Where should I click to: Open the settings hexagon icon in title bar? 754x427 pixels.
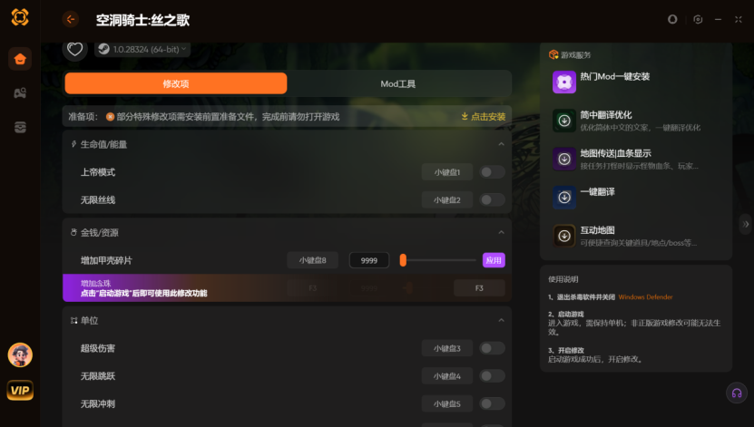[698, 19]
